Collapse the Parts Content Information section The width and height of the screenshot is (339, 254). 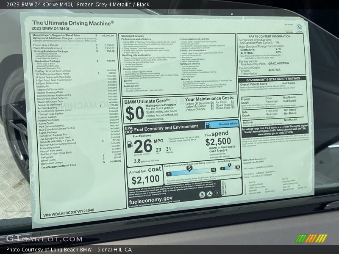(270, 35)
